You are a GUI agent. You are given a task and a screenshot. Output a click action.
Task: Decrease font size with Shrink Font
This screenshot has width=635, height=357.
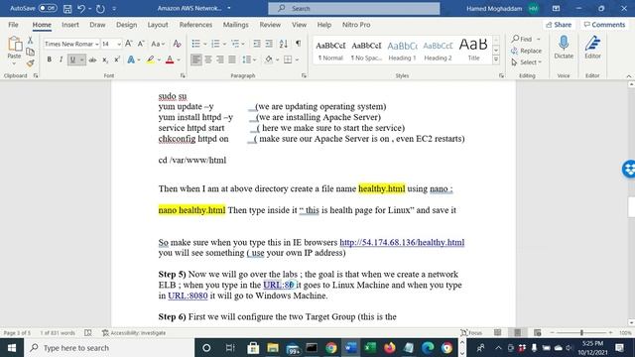tap(141, 44)
